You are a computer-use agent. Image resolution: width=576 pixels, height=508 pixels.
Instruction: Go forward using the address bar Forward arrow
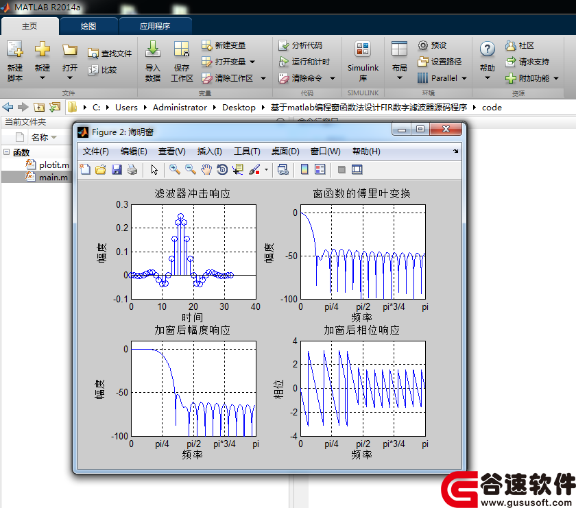[23, 107]
